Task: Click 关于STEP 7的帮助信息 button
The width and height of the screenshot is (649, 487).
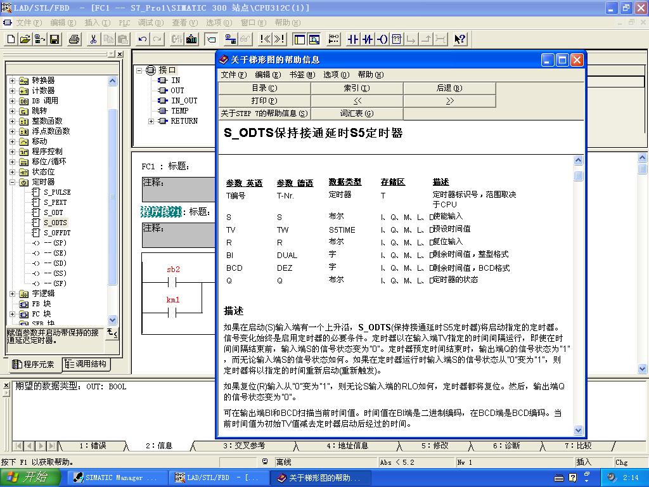Action: [x=264, y=114]
